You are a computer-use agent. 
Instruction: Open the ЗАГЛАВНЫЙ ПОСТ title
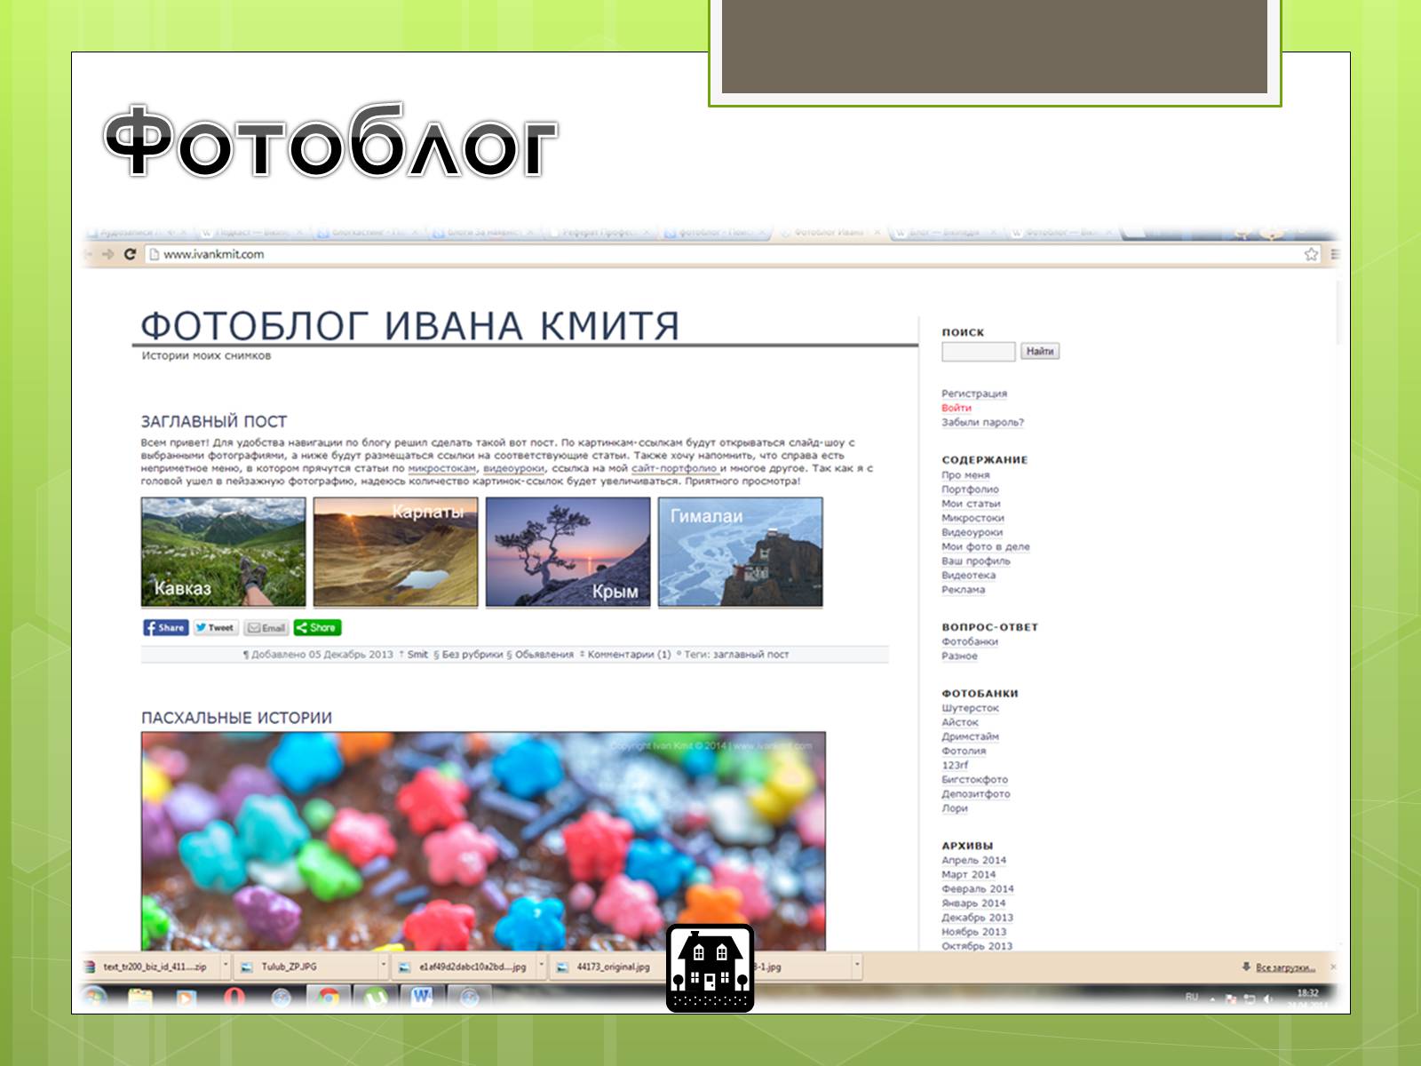point(214,422)
